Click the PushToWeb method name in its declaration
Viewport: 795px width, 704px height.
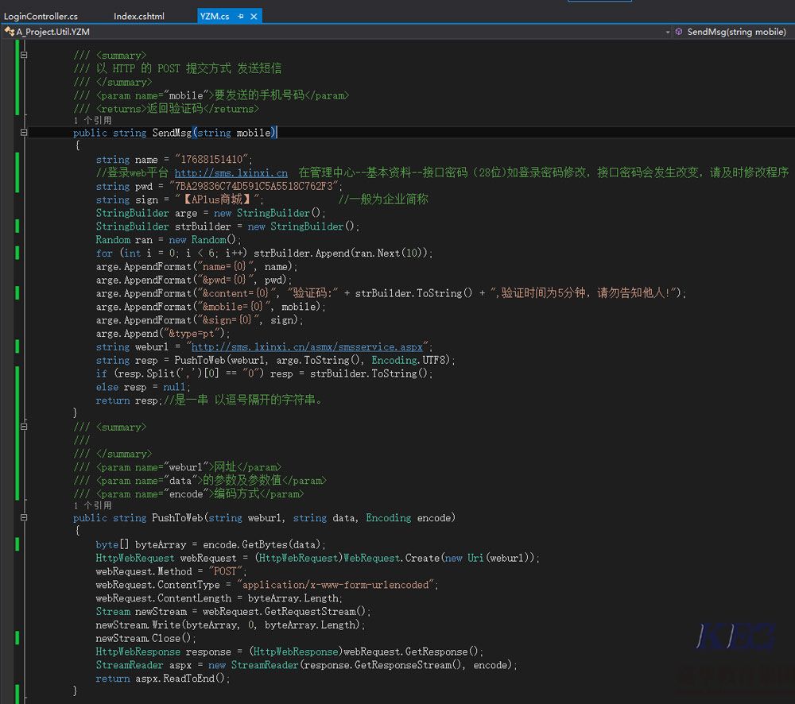(x=177, y=518)
